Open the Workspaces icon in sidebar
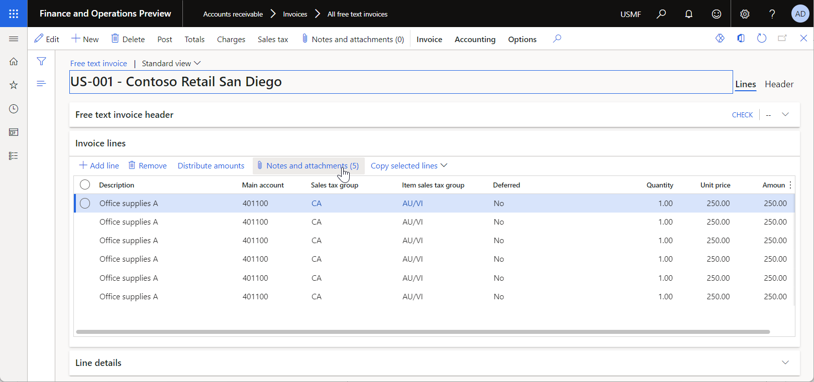Viewport: 814px width, 382px height. [x=14, y=132]
